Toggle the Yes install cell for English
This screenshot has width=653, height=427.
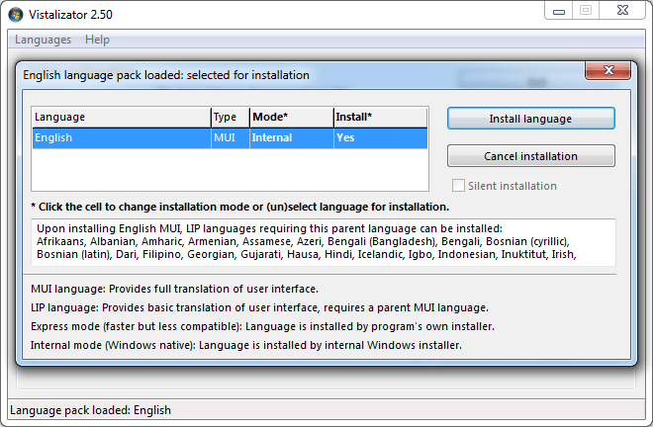click(379, 138)
